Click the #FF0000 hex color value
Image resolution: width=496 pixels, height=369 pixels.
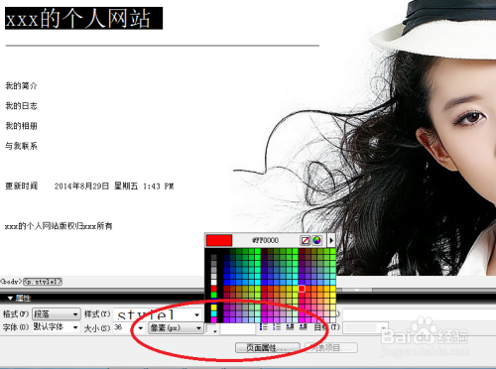(x=265, y=240)
